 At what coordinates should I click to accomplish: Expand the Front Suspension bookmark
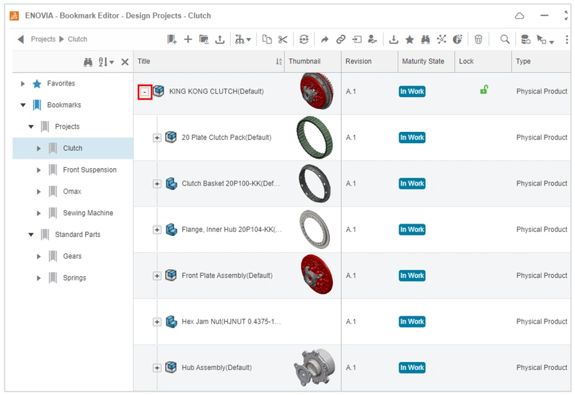[38, 170]
